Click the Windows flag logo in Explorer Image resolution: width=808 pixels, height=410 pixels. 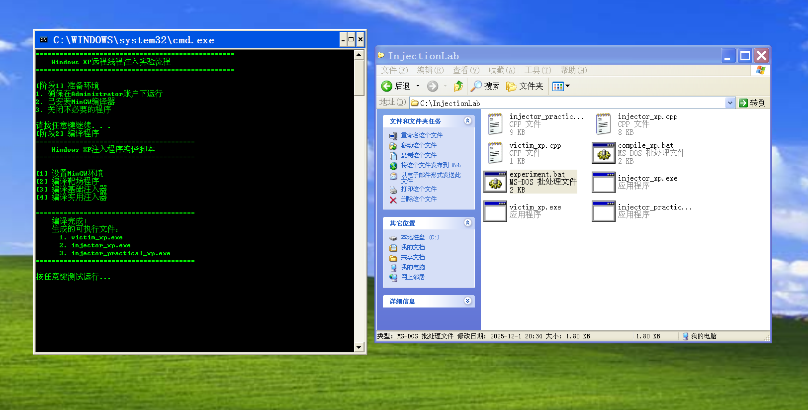(x=760, y=70)
